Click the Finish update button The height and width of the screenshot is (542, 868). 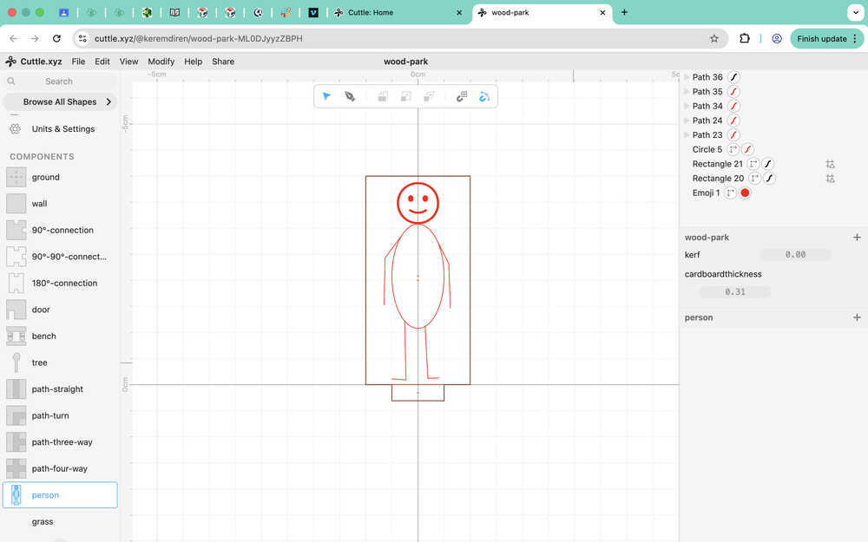(821, 39)
